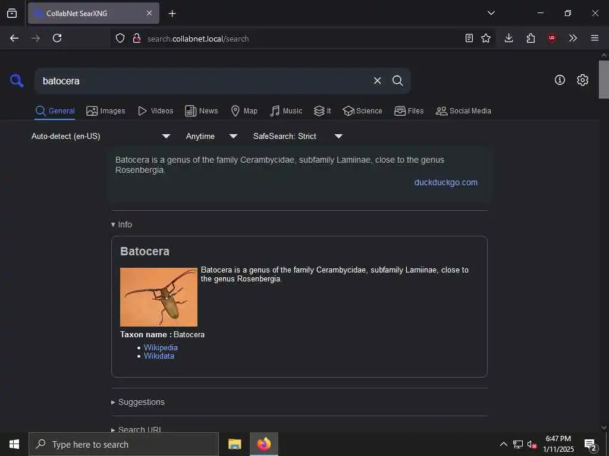Switch to the Map category
The height and width of the screenshot is (456, 609).
244,111
